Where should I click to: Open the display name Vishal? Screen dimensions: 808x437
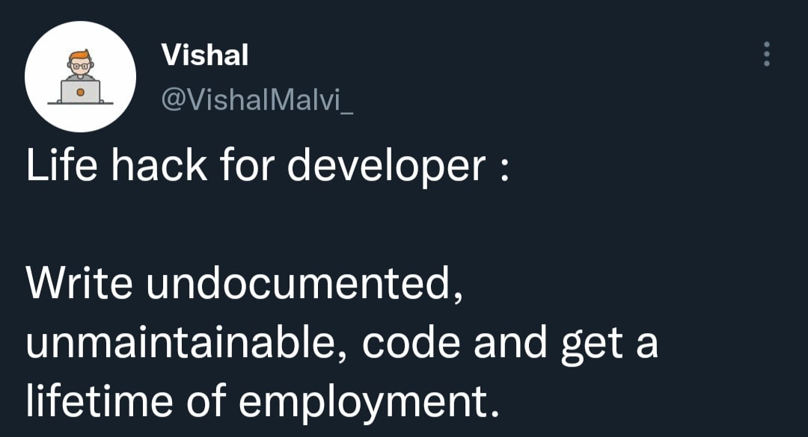[204, 55]
